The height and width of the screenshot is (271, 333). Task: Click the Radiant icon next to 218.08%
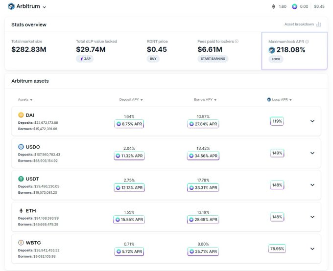[272, 50]
